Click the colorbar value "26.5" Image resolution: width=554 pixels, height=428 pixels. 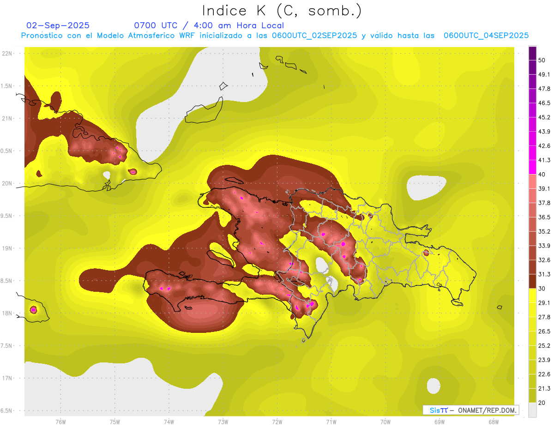pyautogui.click(x=544, y=331)
